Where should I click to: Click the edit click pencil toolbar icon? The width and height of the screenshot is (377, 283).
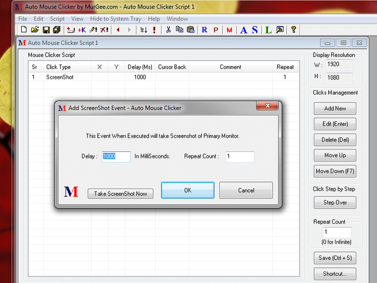pos(93,30)
